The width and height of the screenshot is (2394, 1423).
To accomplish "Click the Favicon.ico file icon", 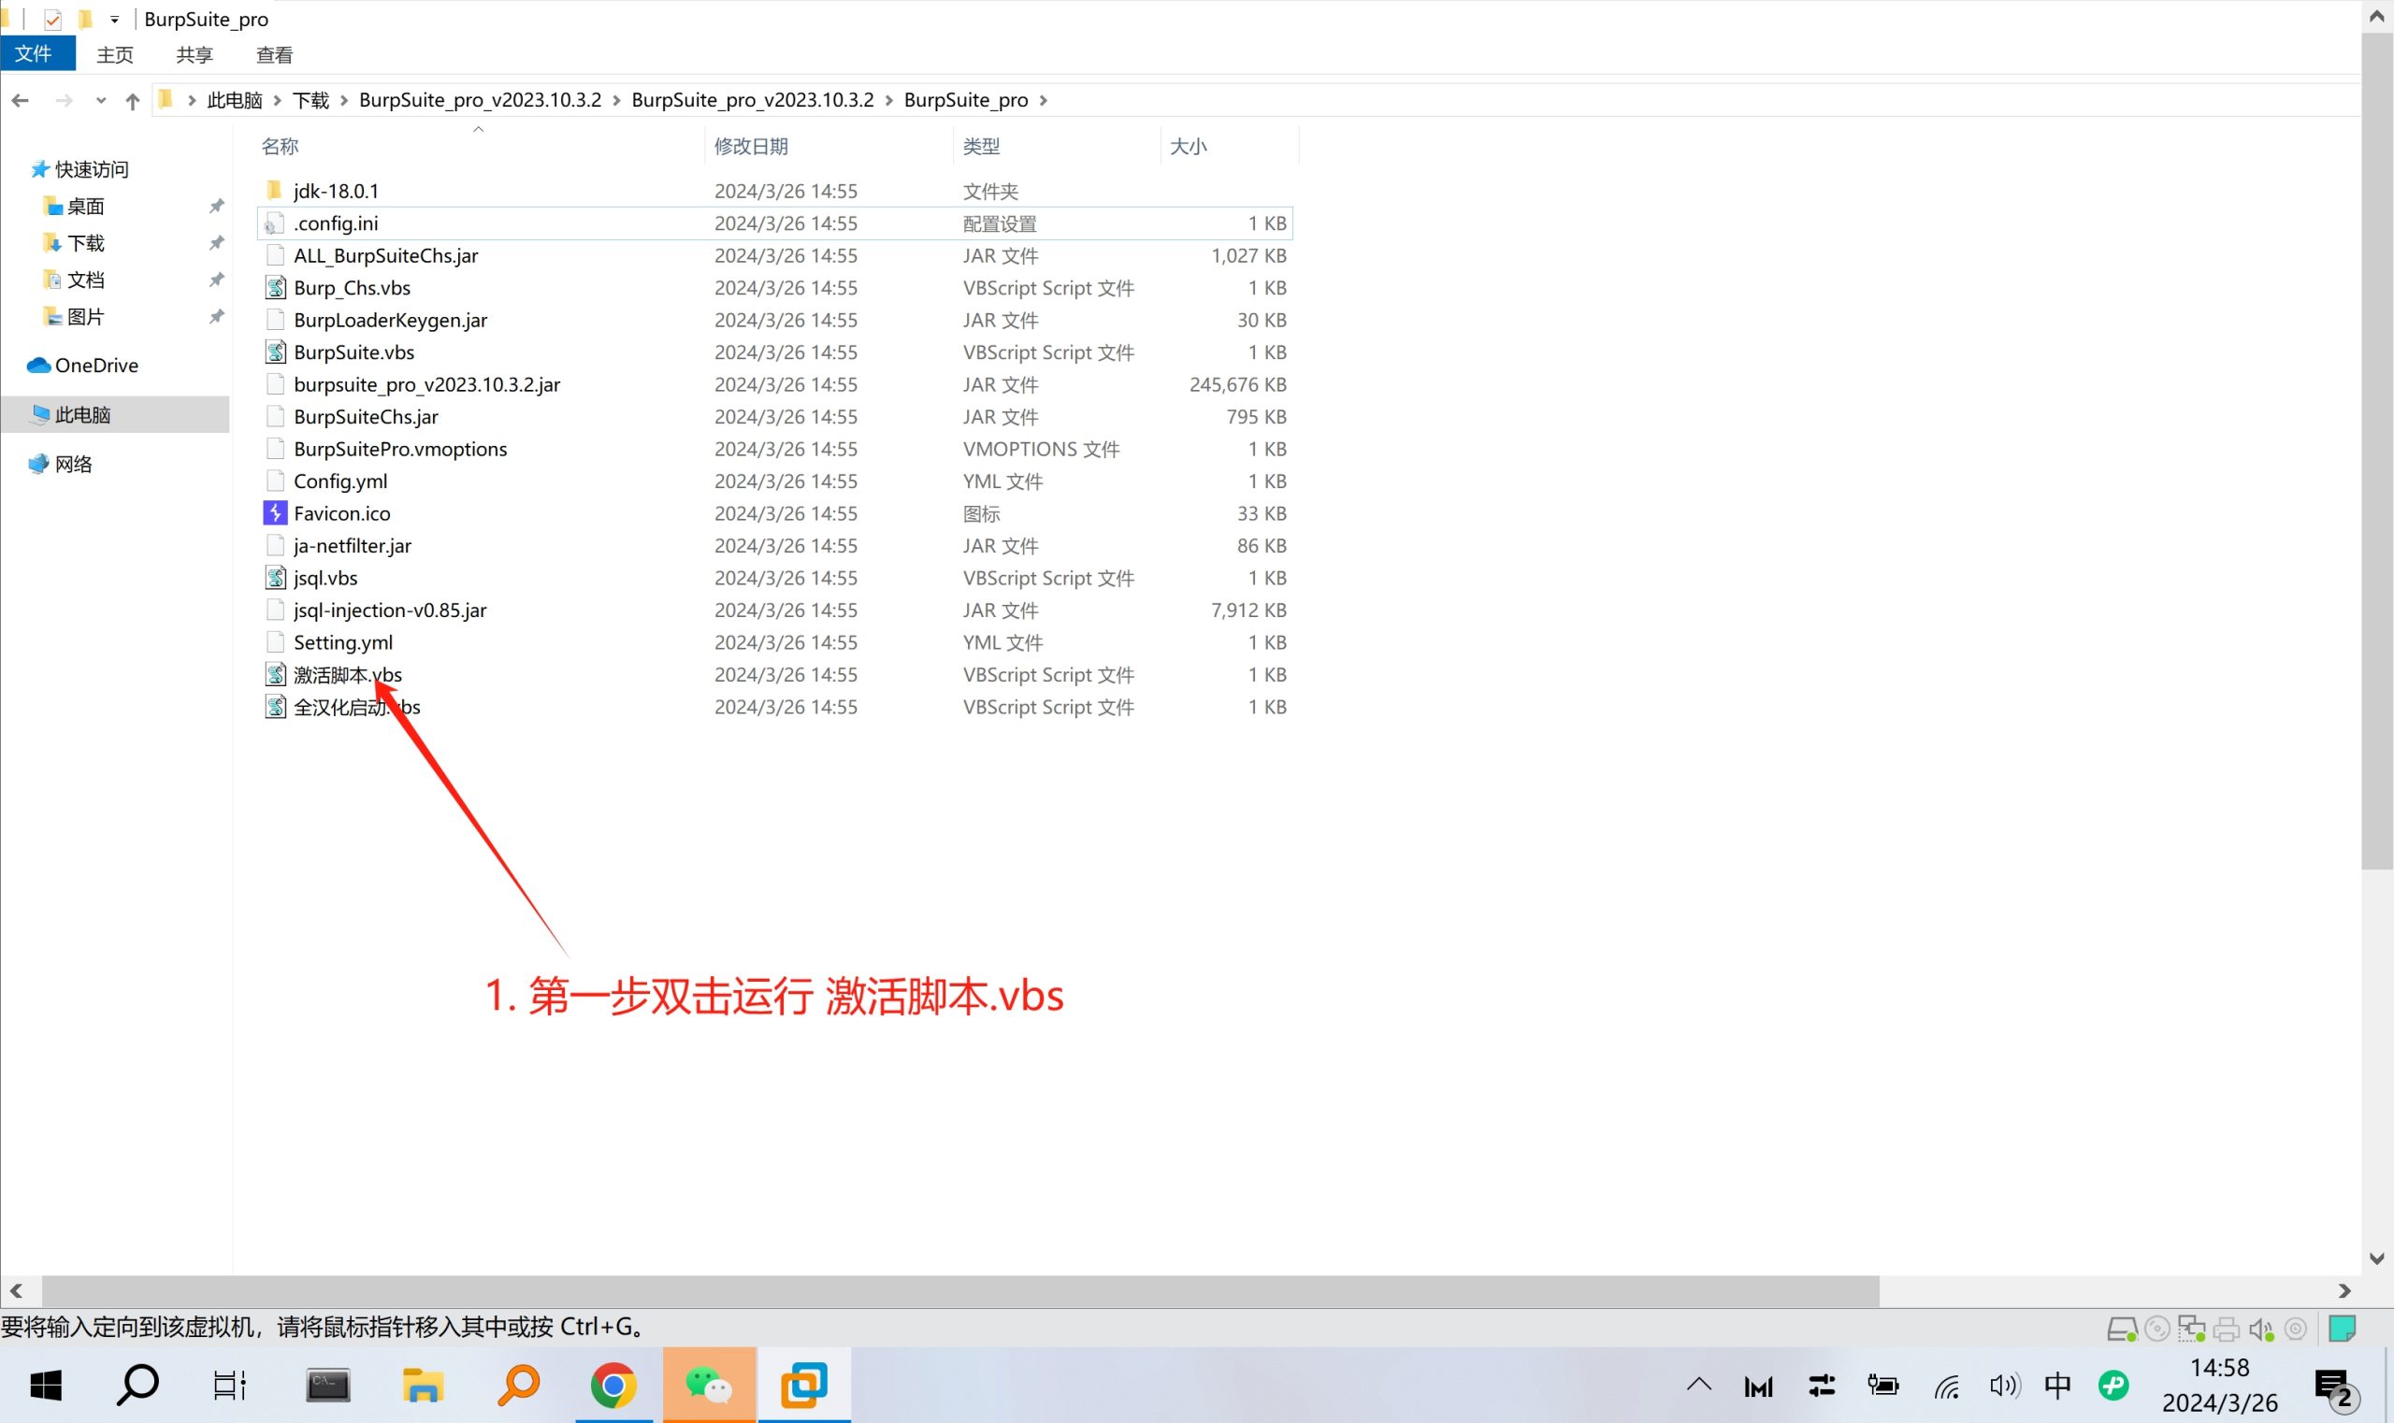I will pyautogui.click(x=275, y=513).
